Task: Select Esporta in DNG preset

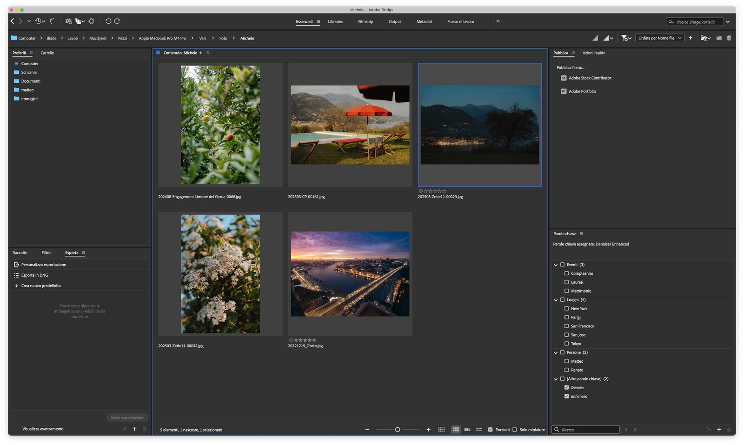Action: point(34,275)
